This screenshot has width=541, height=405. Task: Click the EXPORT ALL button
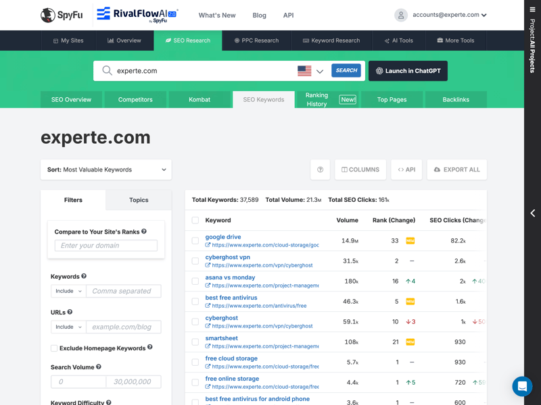click(456, 169)
